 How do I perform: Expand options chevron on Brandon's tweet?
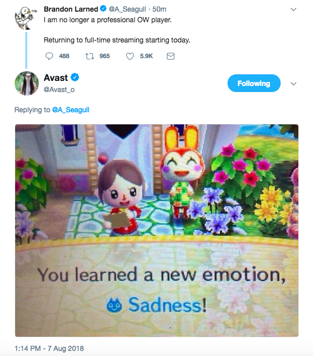point(293,9)
